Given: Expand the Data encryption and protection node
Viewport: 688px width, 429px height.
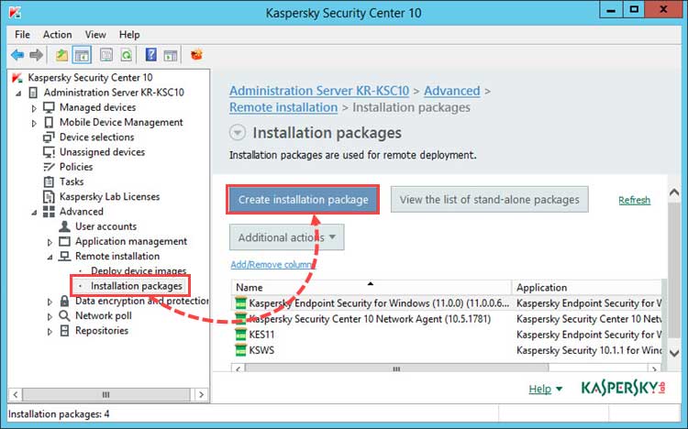Looking at the screenshot, I should pos(50,302).
